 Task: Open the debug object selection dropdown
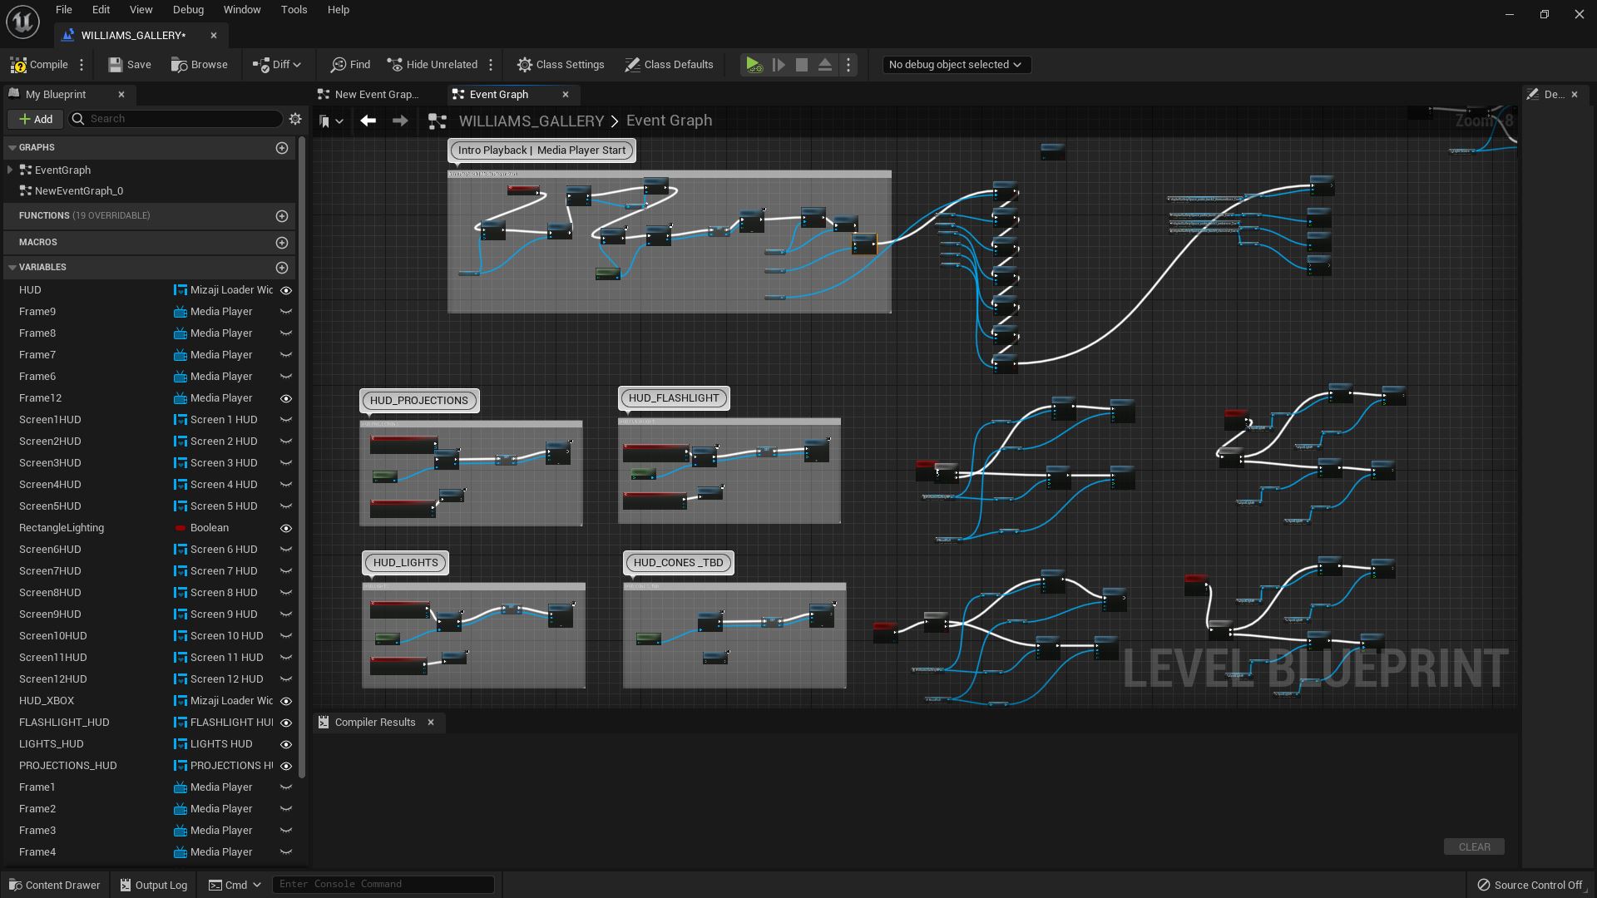click(955, 65)
